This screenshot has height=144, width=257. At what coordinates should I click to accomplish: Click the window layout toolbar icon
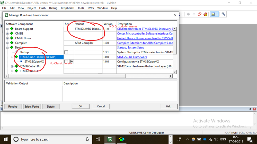tap(213, 14)
